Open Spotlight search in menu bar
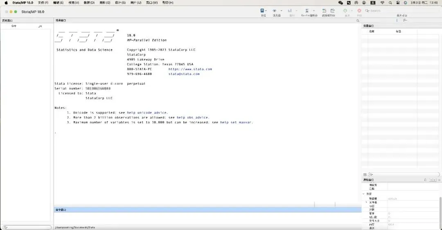The width and height of the screenshot is (442, 230). [x=390, y=2]
